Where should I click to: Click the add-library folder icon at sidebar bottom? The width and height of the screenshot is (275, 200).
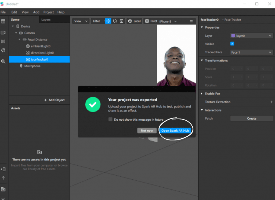tap(3, 189)
